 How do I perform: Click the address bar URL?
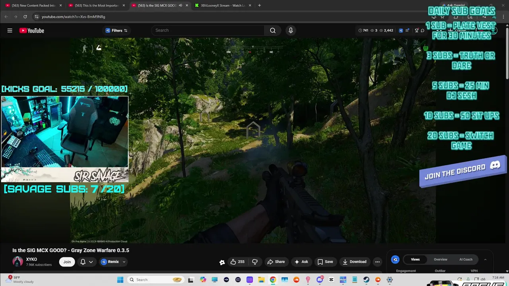73,17
